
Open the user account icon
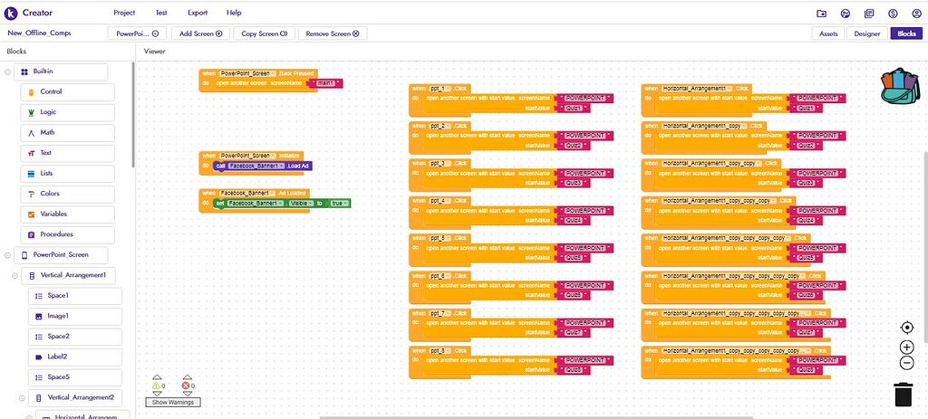[x=916, y=14]
